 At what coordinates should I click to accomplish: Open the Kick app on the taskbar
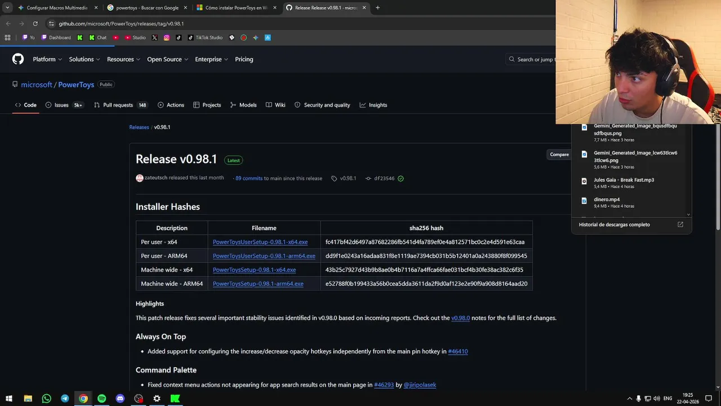click(175, 399)
